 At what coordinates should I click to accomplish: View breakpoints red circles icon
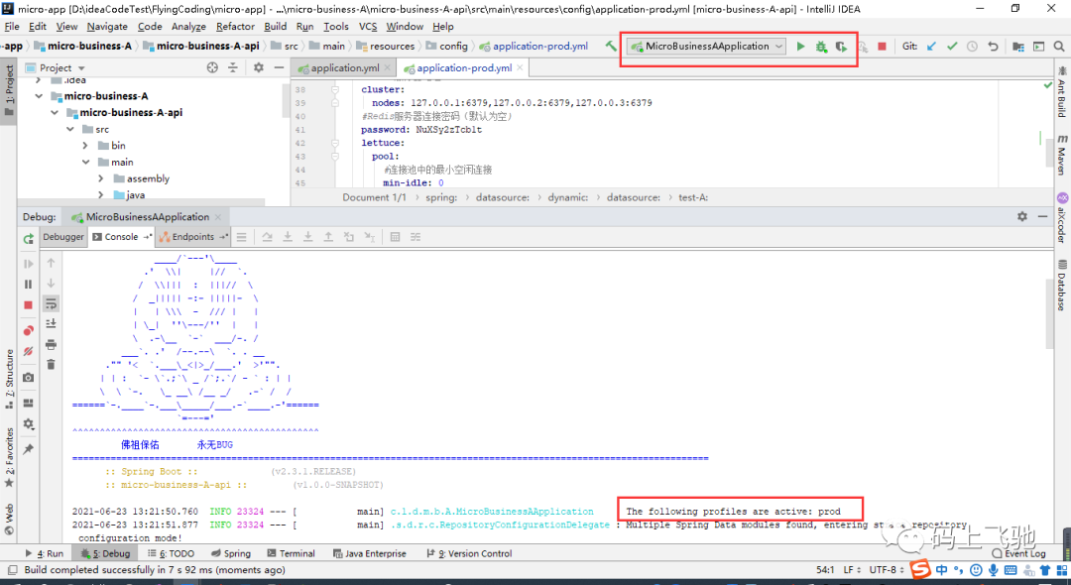click(x=29, y=330)
